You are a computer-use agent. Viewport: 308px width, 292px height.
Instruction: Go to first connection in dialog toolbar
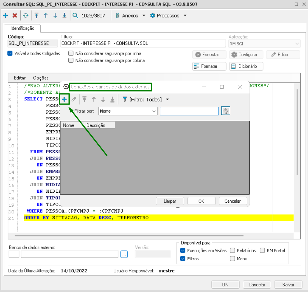pos(85,99)
